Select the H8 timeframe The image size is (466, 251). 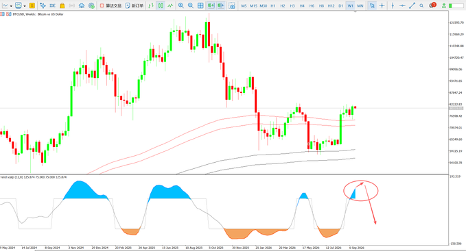click(x=321, y=6)
